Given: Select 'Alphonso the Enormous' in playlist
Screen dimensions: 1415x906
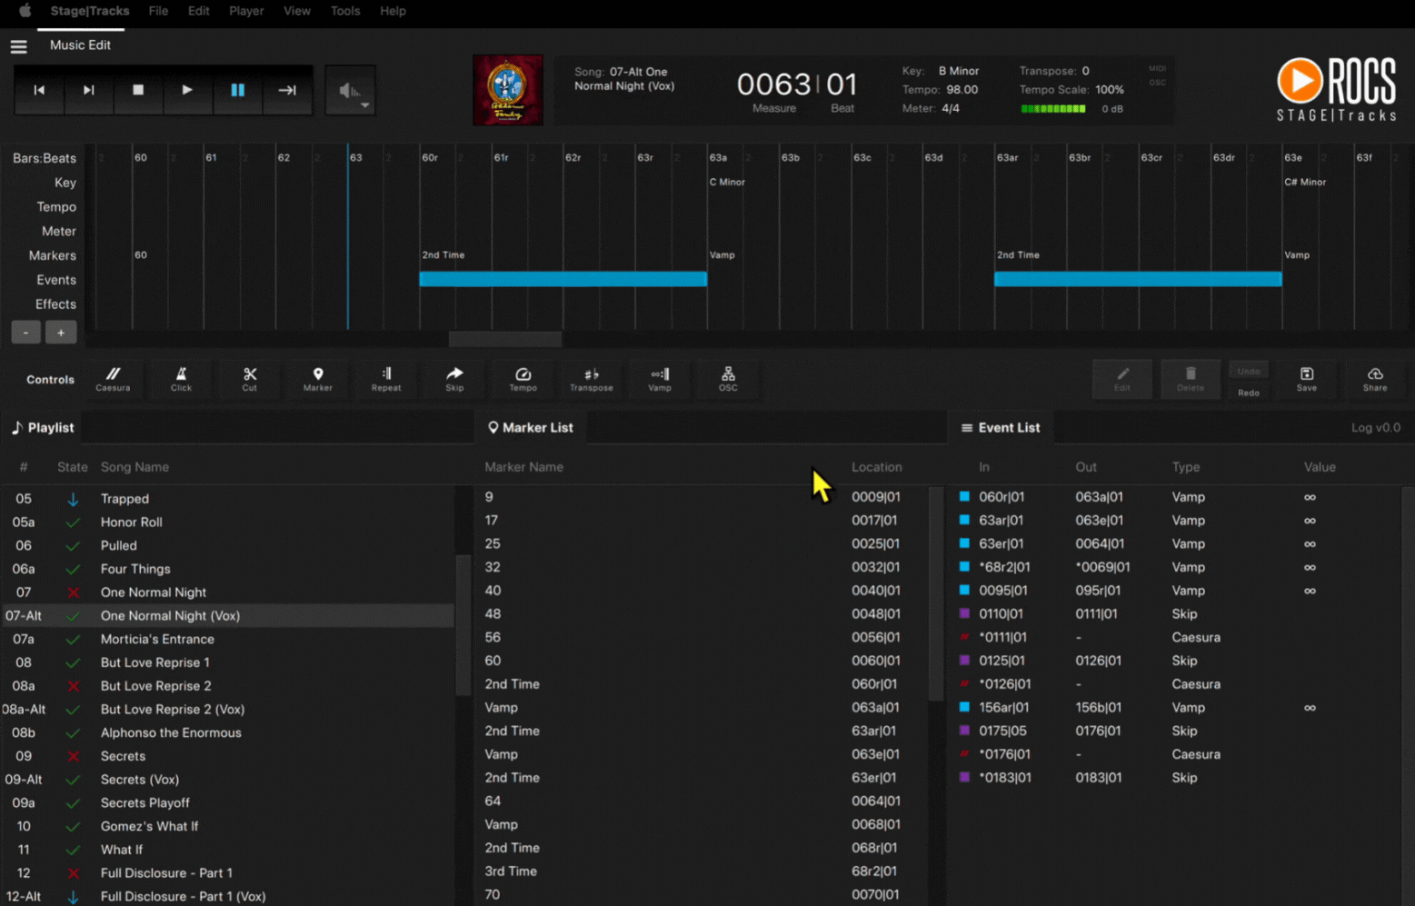Looking at the screenshot, I should (x=227, y=732).
